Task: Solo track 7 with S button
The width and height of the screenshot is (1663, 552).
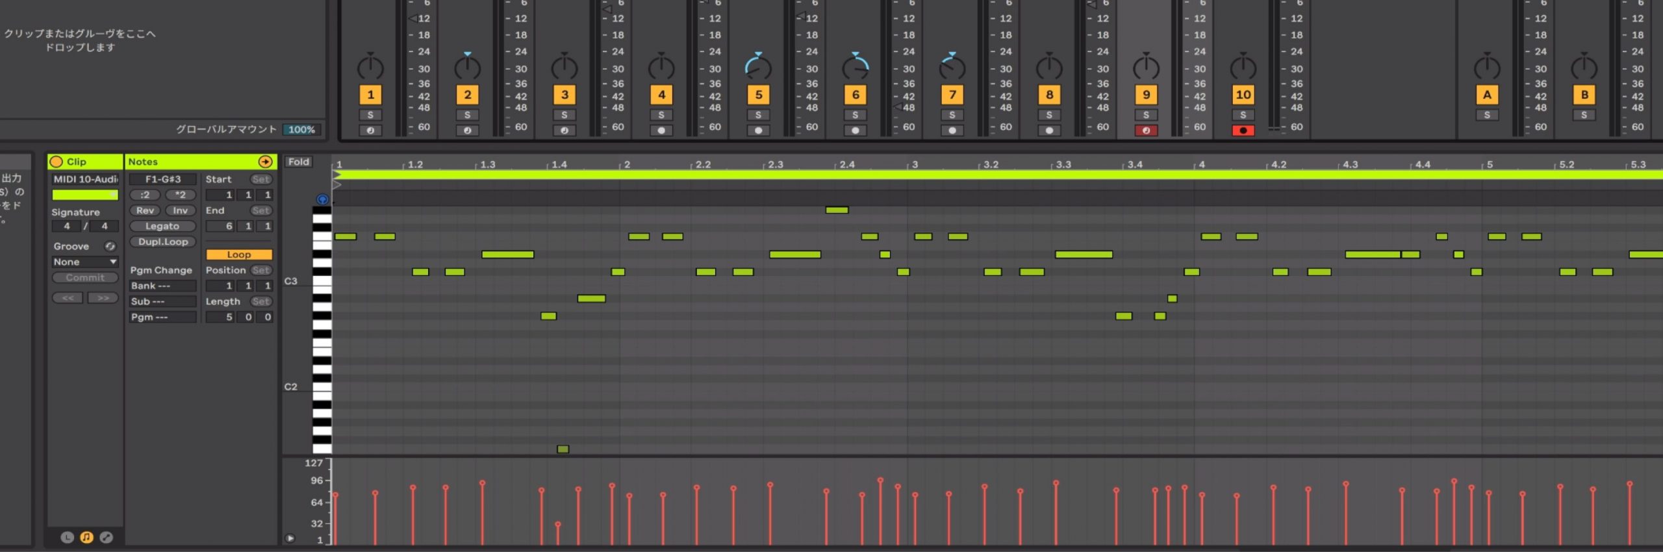Action: point(952,115)
